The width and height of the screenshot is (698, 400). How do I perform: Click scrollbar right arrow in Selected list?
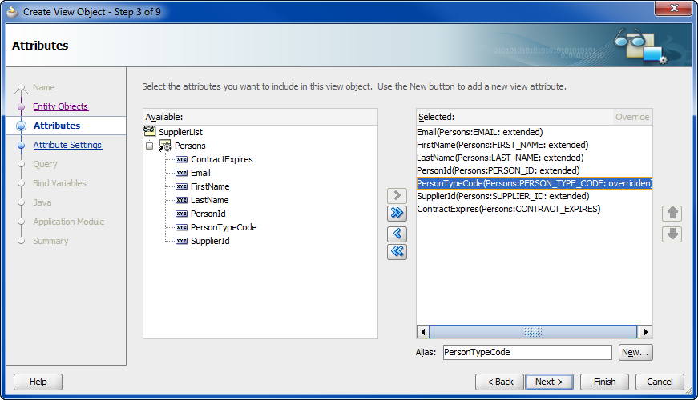point(645,332)
